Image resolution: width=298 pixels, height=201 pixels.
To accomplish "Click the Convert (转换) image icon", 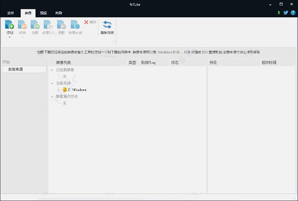I will click(22, 25).
